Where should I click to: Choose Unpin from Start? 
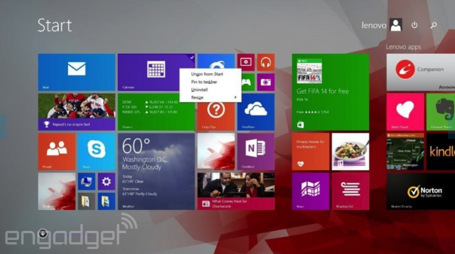tap(207, 74)
